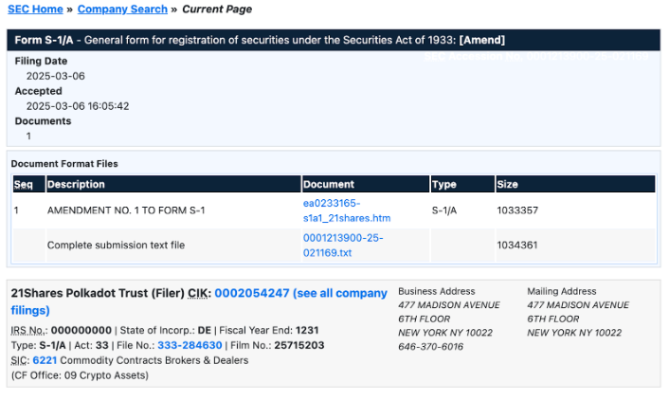The height and width of the screenshot is (401, 669).
Task: Open the 0001213900-25-021169.txt submission file
Action: pos(343,246)
